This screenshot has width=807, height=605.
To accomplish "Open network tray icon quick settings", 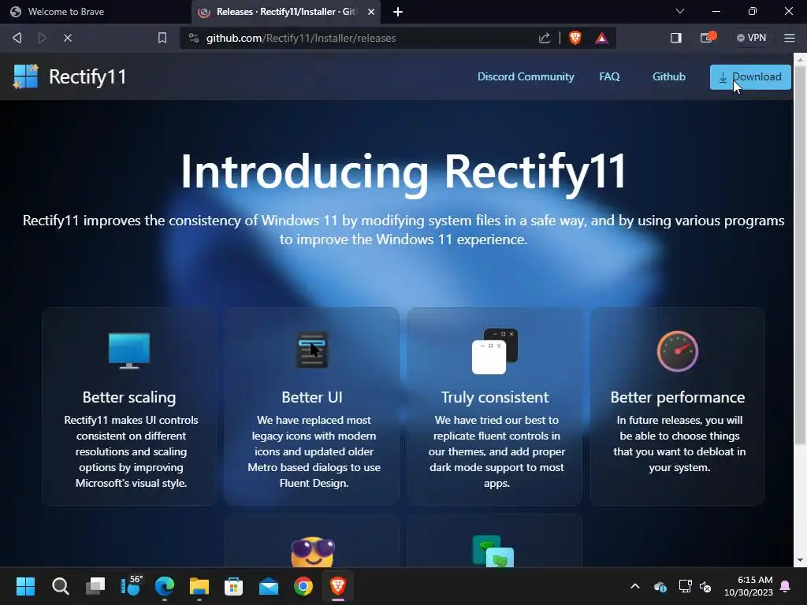I will pos(685,586).
